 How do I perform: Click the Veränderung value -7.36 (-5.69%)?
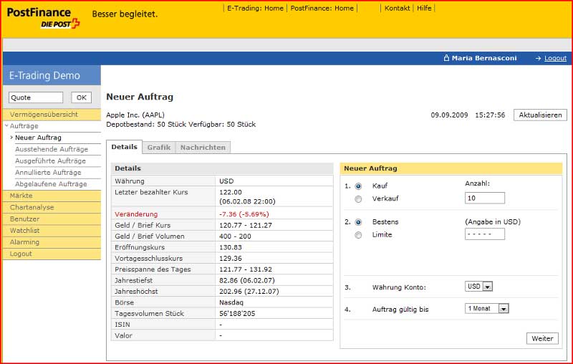[244, 214]
